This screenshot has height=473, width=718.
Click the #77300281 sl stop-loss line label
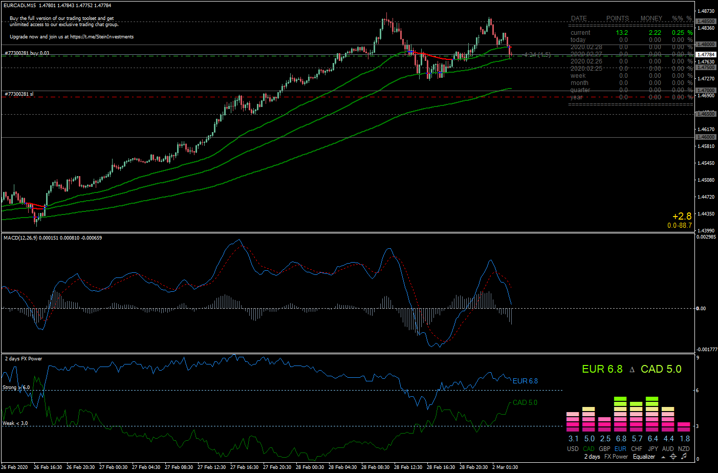[19, 94]
